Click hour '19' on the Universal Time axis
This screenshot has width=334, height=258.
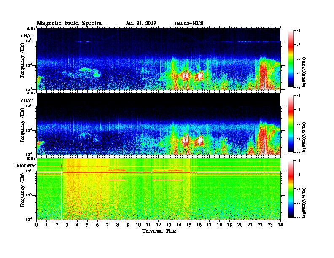(x=229, y=225)
